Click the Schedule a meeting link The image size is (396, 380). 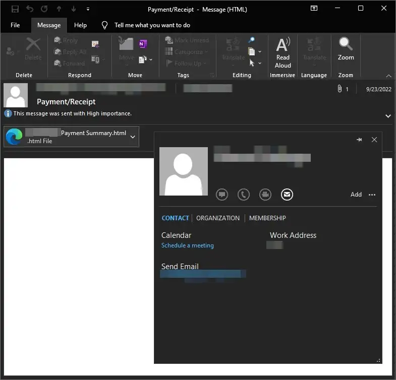click(188, 245)
